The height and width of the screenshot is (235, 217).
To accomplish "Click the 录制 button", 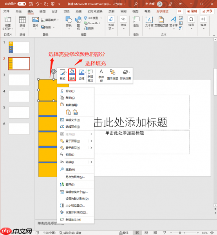I will click(x=192, y=11).
